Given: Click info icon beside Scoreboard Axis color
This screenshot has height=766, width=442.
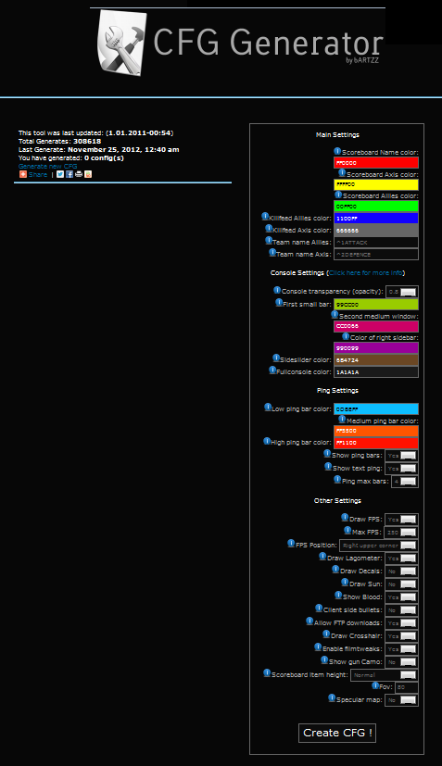Looking at the screenshot, I should [x=342, y=173].
